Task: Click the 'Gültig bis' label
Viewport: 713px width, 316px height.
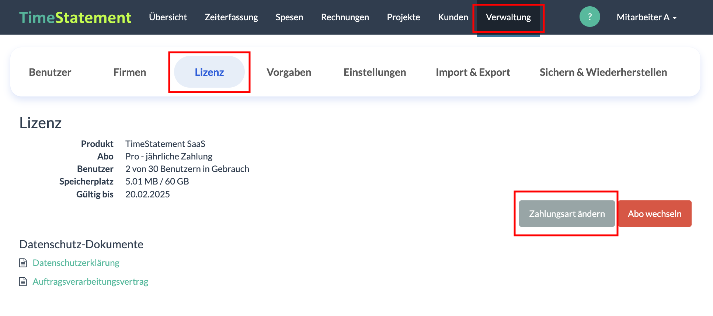Action: (95, 194)
